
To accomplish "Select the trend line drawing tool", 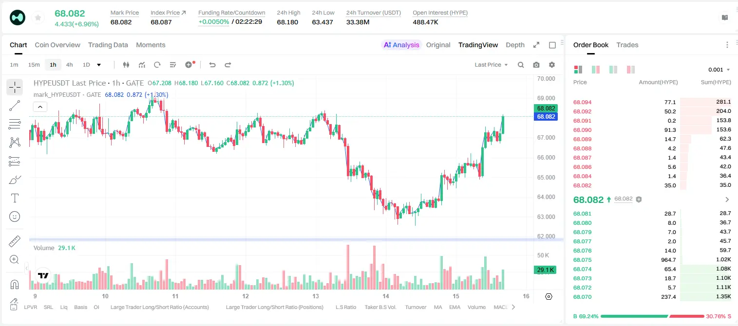I will point(15,106).
